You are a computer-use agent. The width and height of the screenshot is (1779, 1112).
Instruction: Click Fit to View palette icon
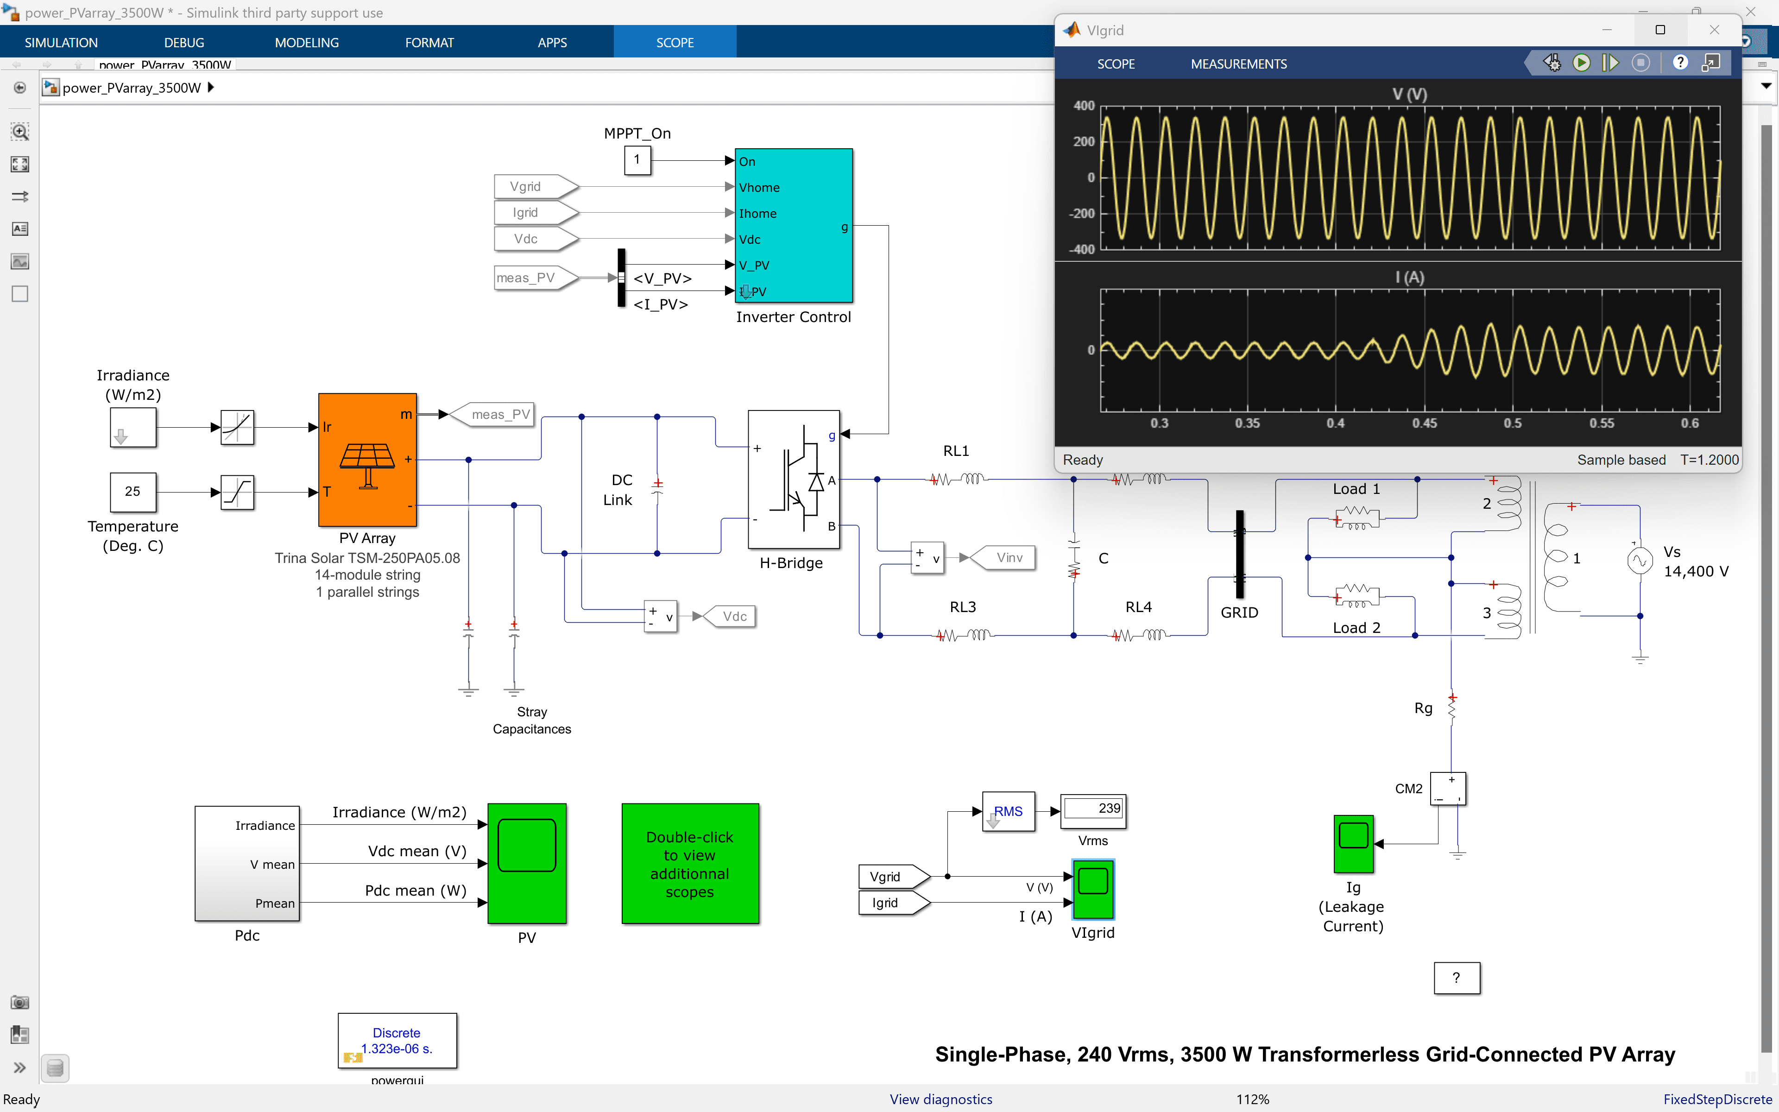click(x=20, y=164)
